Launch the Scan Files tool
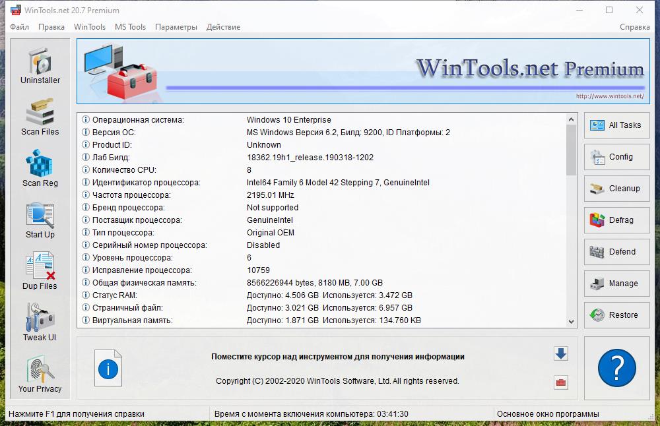Viewport: 660px width, 426px height. 40,117
